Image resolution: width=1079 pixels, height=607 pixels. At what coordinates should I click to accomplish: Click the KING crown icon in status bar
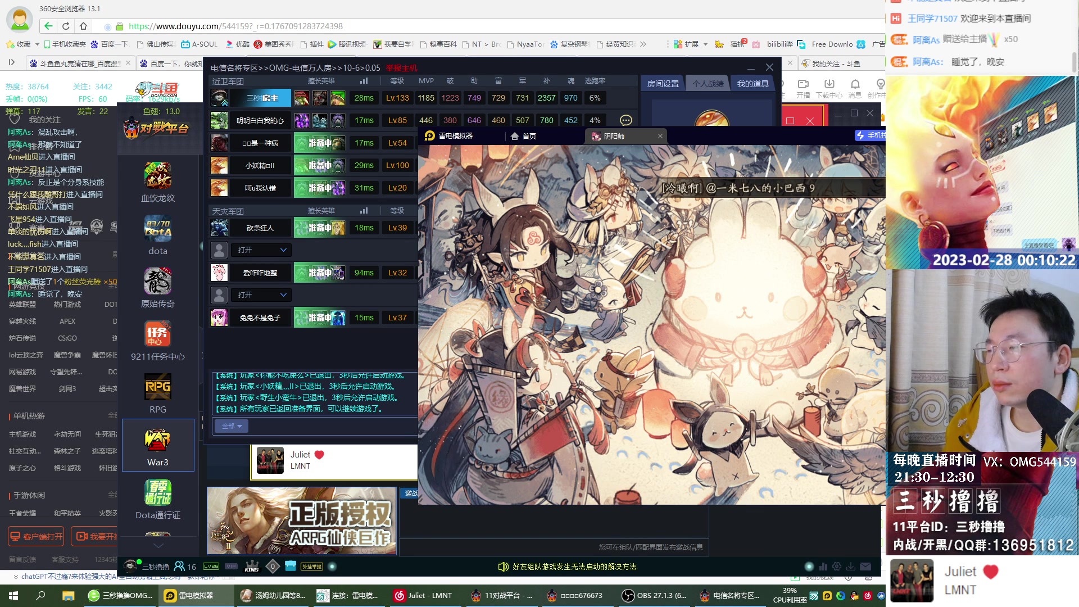[x=252, y=567]
